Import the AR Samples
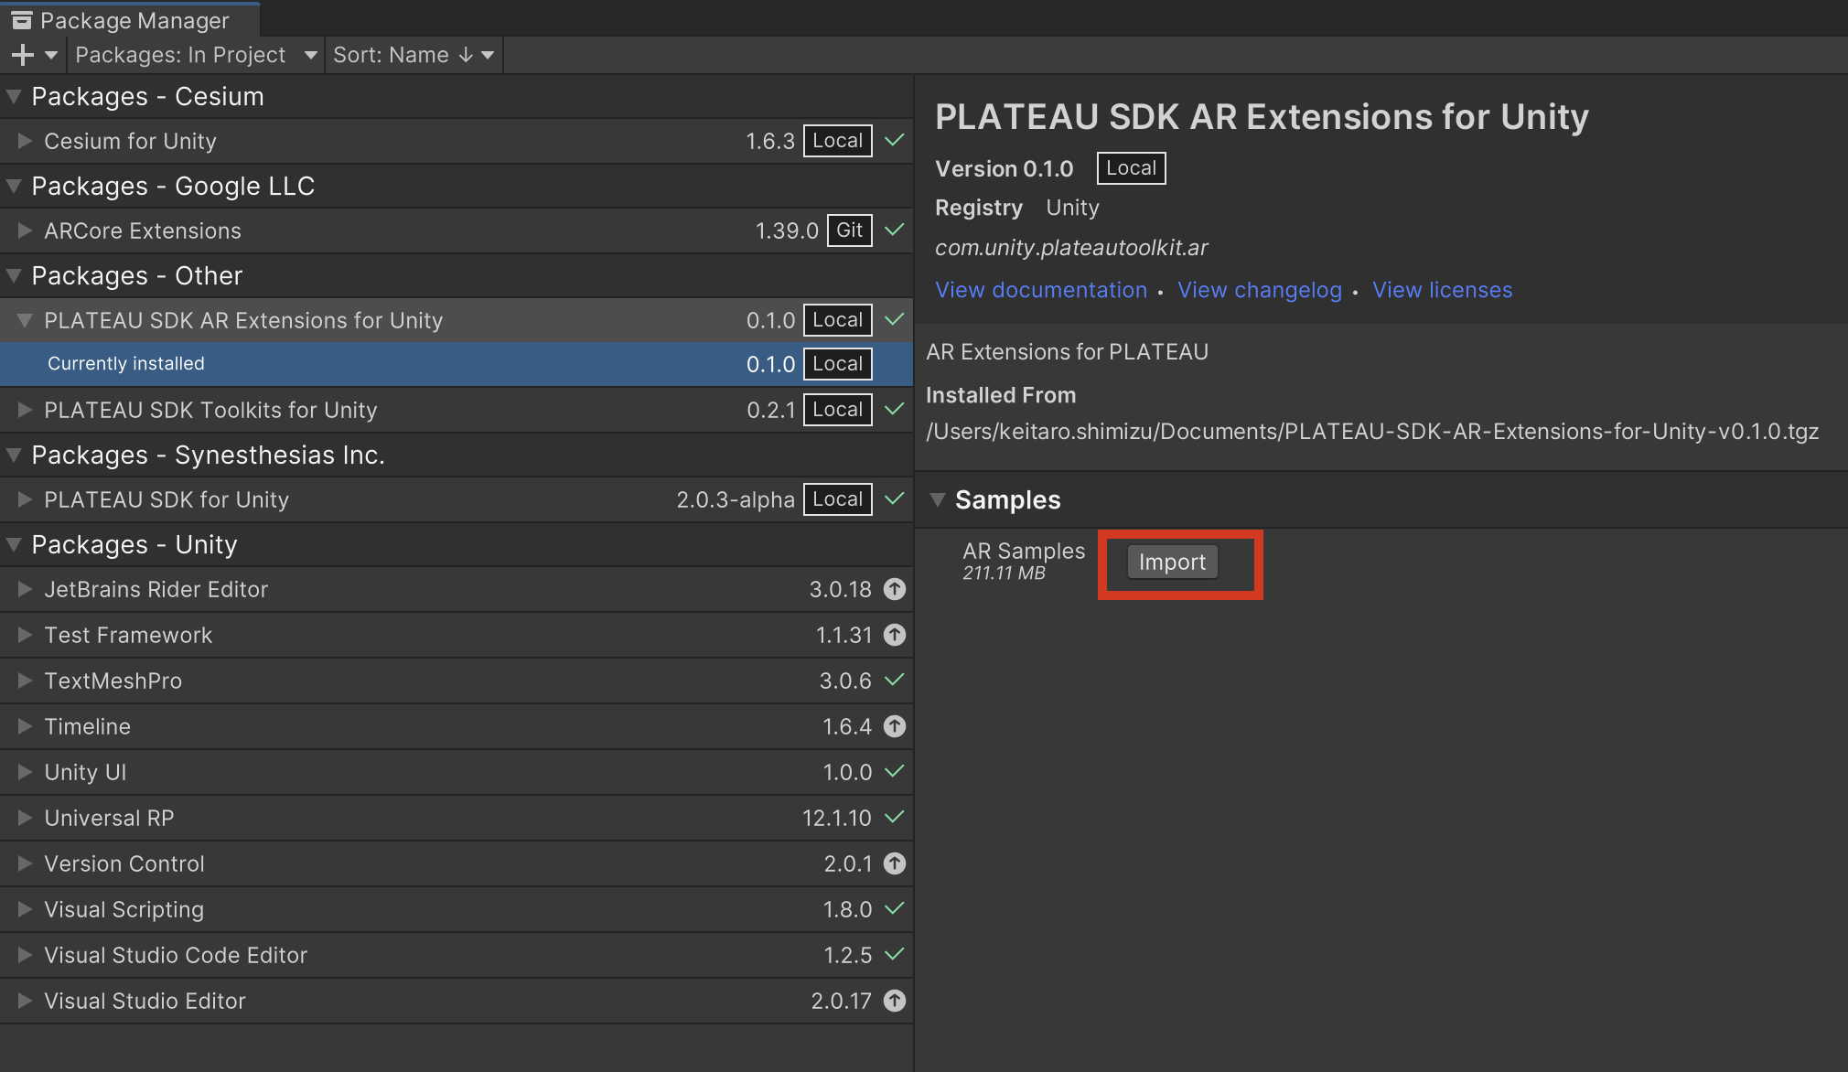This screenshot has width=1848, height=1072. [1172, 562]
